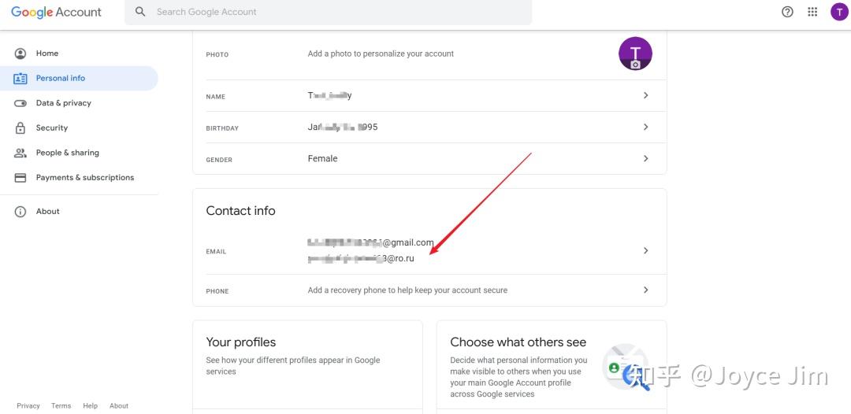Click the search magnifier icon

[x=140, y=12]
